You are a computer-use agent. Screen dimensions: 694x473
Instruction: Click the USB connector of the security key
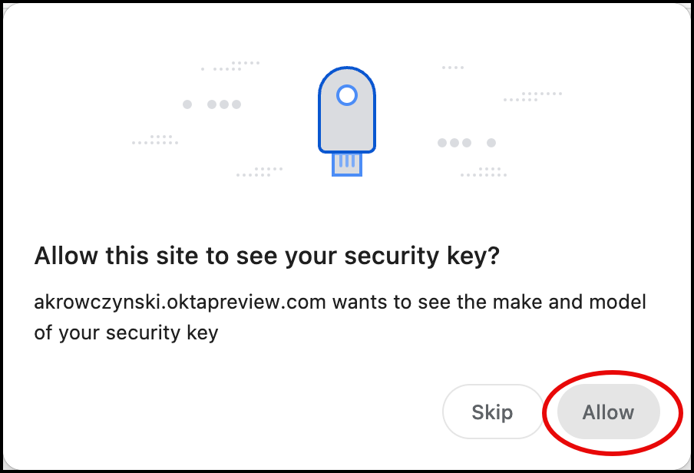pyautogui.click(x=347, y=164)
